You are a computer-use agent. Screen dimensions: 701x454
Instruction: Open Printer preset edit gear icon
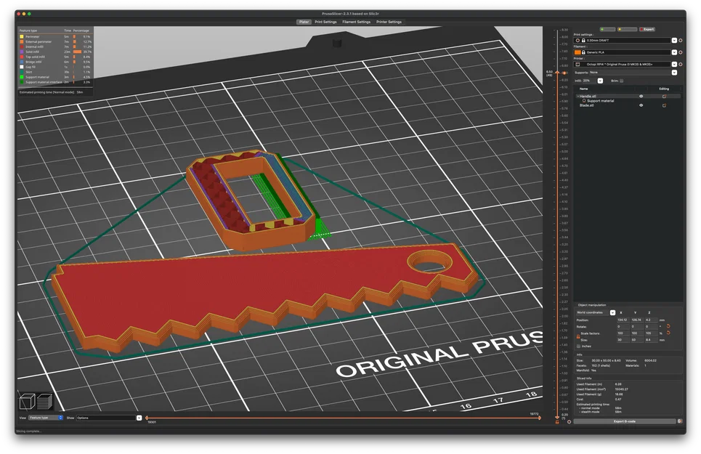coord(681,64)
